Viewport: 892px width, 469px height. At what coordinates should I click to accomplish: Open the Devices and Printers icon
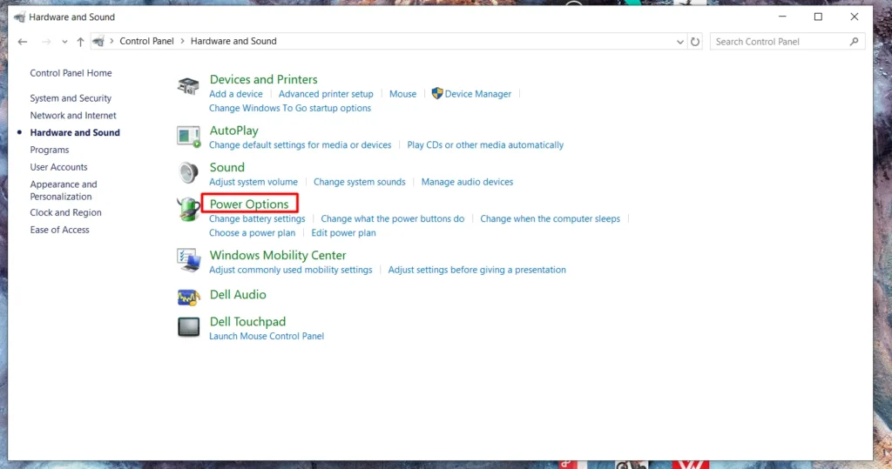click(x=188, y=86)
